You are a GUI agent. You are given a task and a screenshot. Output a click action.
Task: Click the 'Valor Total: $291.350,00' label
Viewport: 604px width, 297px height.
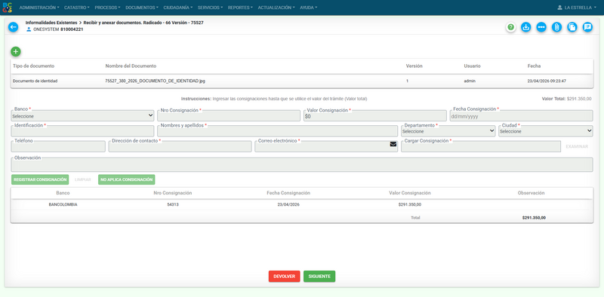tap(567, 99)
